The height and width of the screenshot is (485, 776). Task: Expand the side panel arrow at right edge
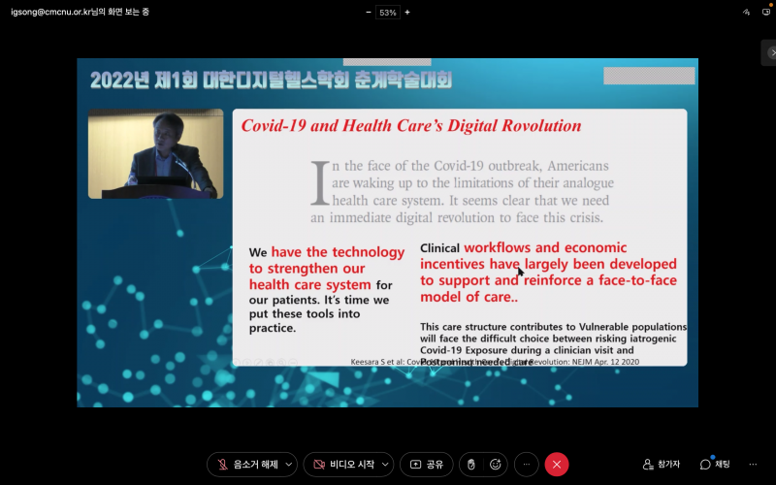click(771, 52)
